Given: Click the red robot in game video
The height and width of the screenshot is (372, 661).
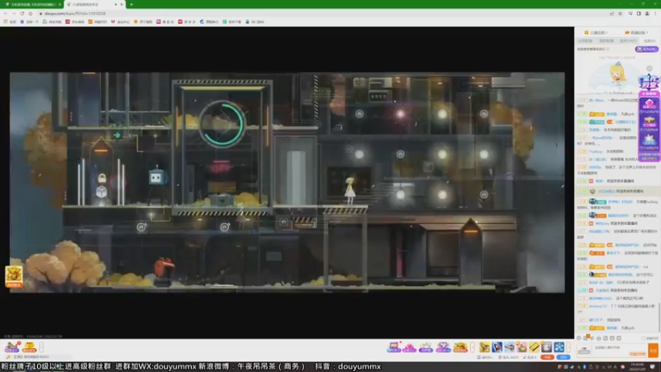Looking at the screenshot, I should [164, 271].
